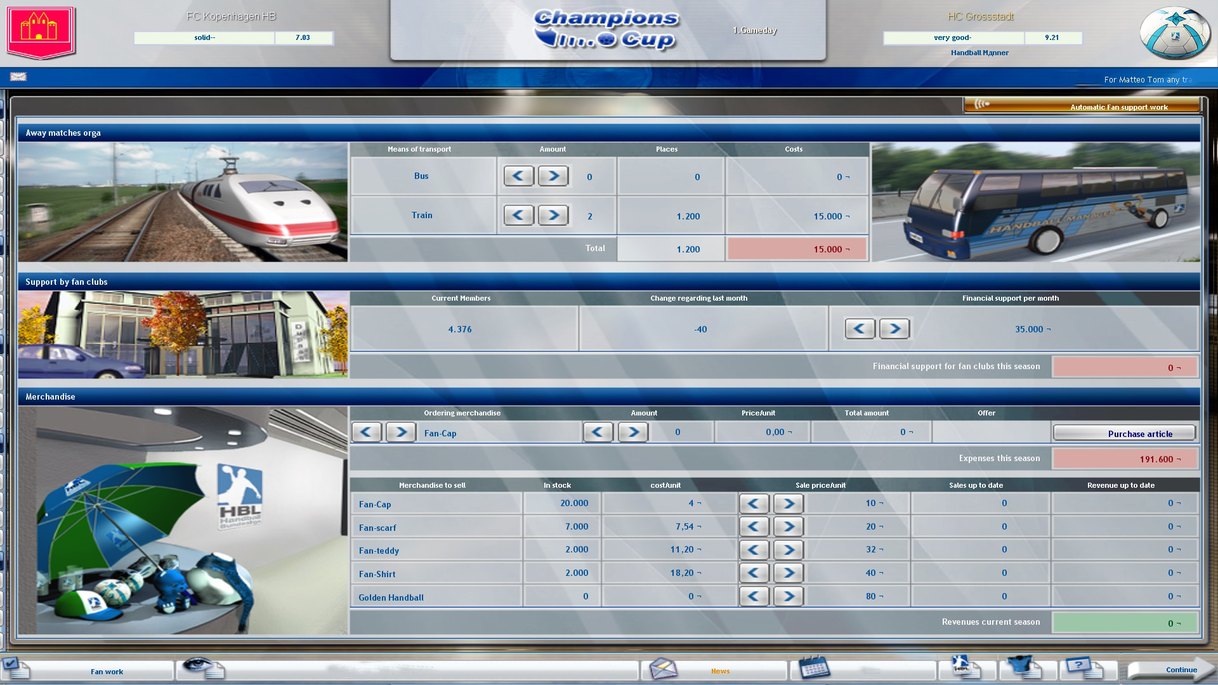
Task: Open News via the envelope icon
Action: 663,669
